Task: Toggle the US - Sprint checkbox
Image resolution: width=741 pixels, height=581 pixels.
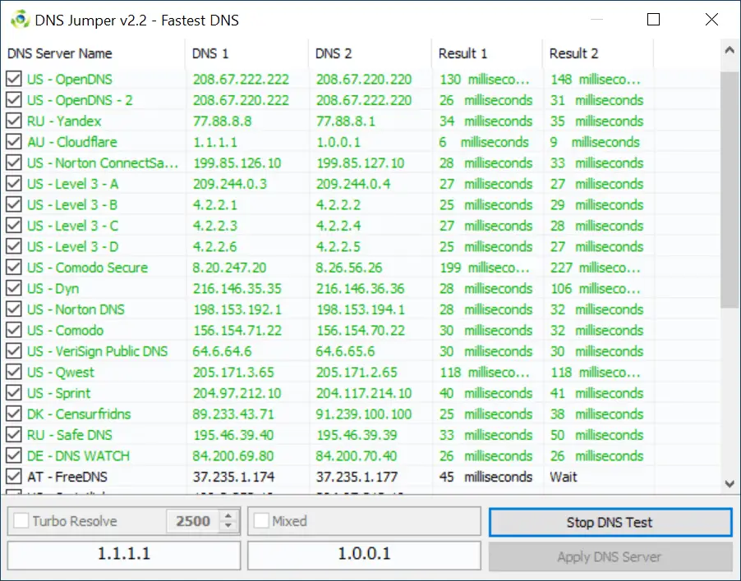Action: 14,393
